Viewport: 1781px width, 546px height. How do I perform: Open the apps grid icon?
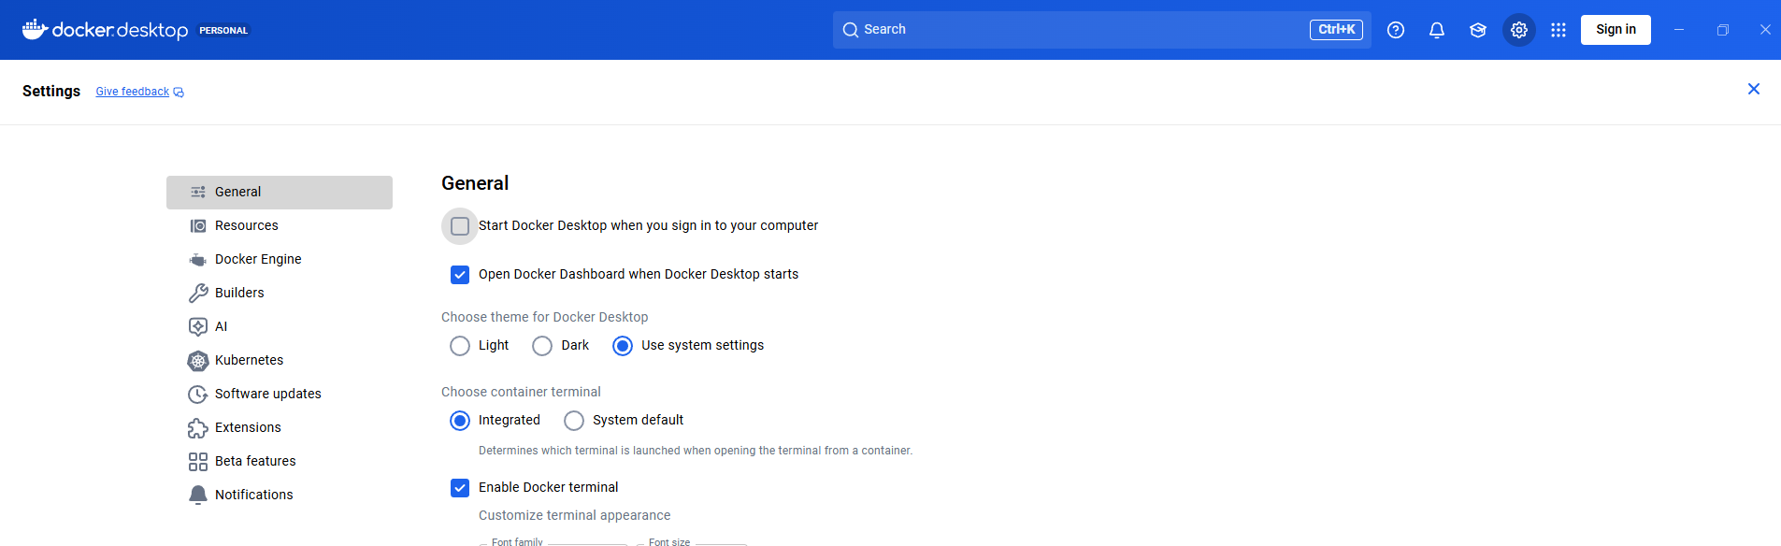point(1558,30)
